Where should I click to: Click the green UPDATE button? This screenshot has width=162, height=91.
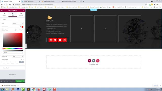coord(19,81)
